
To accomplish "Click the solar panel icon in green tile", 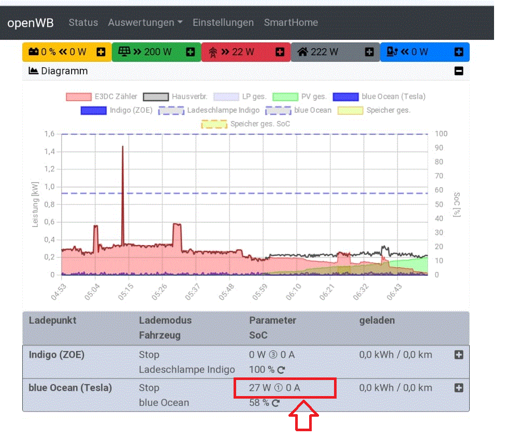I will pyautogui.click(x=124, y=52).
